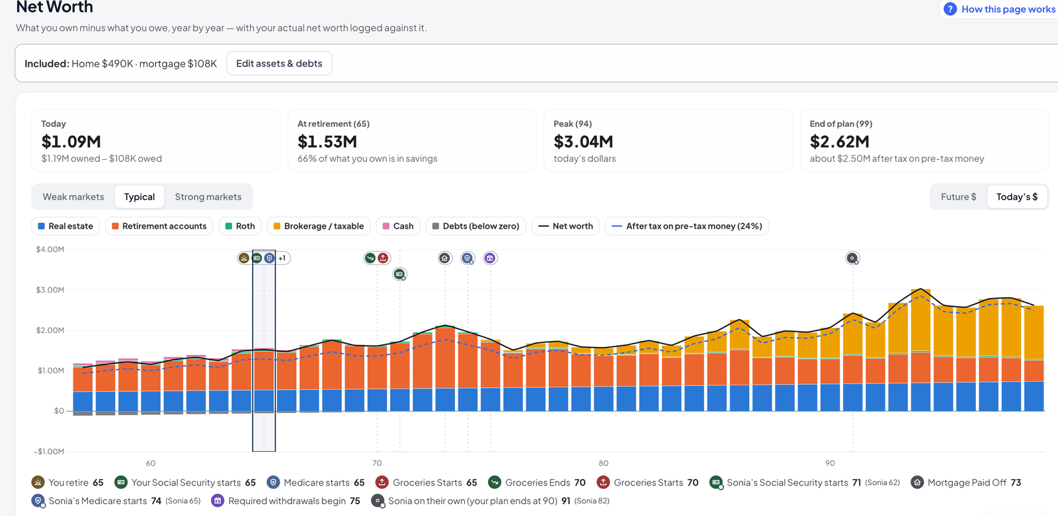1058x516 pixels.
Task: Select the +1 overflow marker at age 65
Action: coord(282,258)
